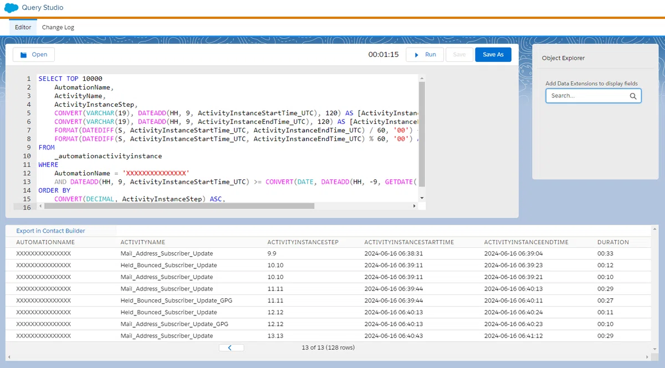Click Add Data Extensions to display fields label
Viewport: 665px width, 368px height.
pyautogui.click(x=591, y=84)
